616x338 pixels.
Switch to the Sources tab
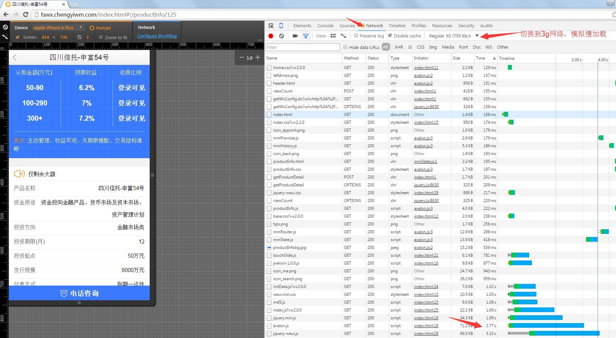click(x=347, y=26)
